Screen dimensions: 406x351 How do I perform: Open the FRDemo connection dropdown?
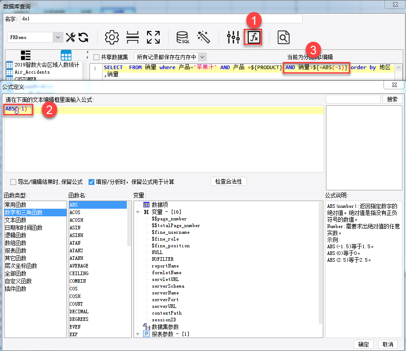[58, 37]
